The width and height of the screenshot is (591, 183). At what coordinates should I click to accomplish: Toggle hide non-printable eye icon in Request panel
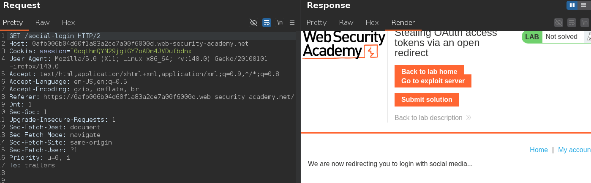pos(253,22)
